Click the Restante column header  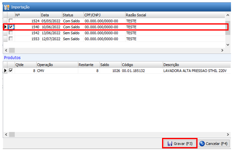[89, 65]
